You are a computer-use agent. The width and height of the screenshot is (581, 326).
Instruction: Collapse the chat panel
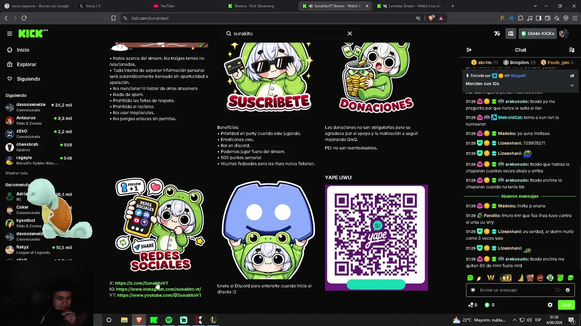tap(469, 50)
